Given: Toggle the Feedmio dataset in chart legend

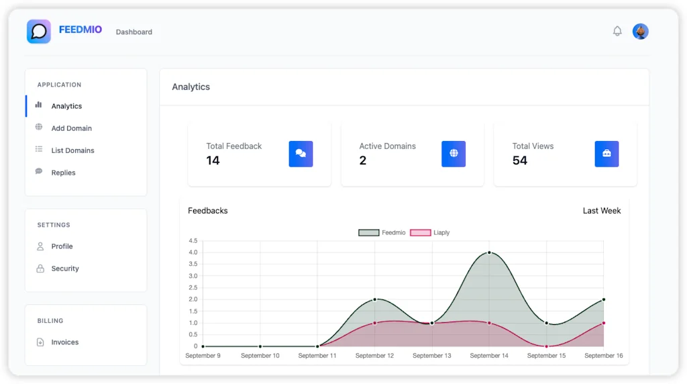Looking at the screenshot, I should pyautogui.click(x=382, y=233).
